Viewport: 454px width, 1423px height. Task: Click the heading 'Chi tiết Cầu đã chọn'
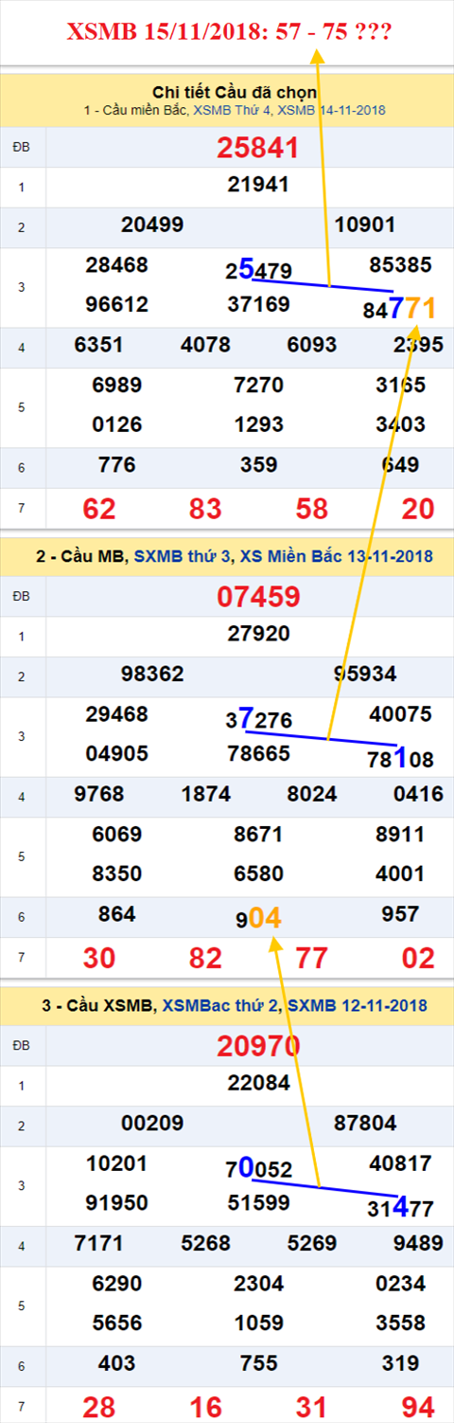pyautogui.click(x=235, y=92)
